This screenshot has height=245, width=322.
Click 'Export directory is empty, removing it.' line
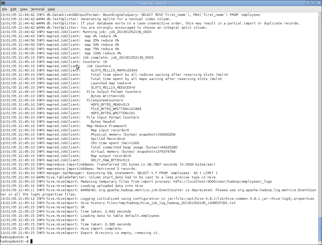coord(120,233)
